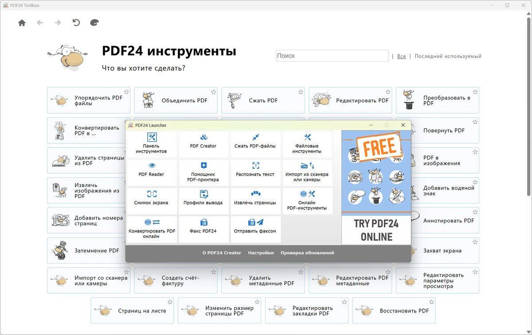Open Редактировать PDF метаданные tool
Screen dimensions: 532x335
[350, 280]
